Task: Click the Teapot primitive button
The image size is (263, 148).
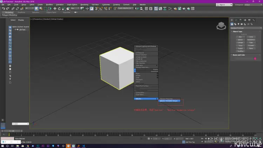Action: [240, 48]
